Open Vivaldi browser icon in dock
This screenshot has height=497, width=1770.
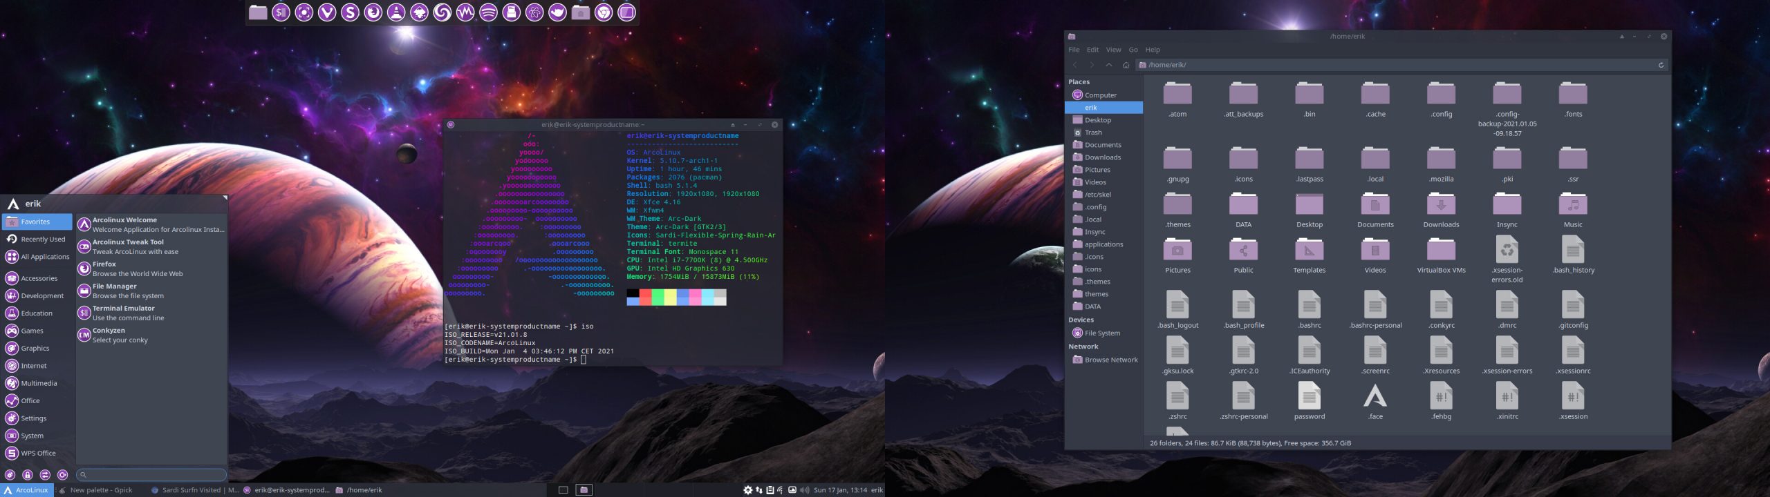[327, 12]
